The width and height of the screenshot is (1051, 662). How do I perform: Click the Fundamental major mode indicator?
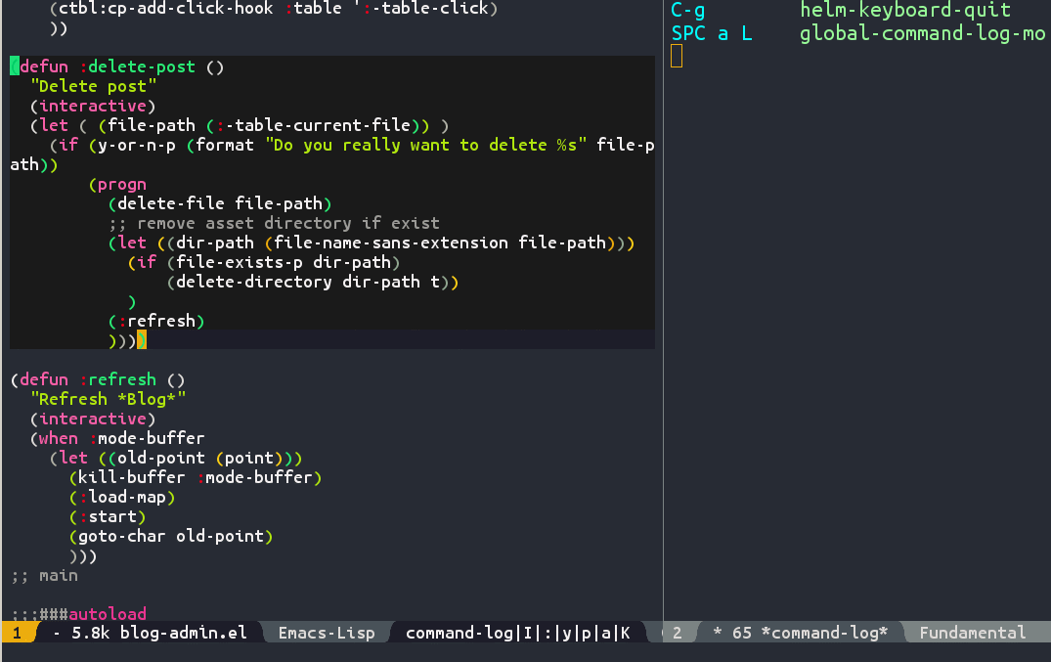click(972, 633)
